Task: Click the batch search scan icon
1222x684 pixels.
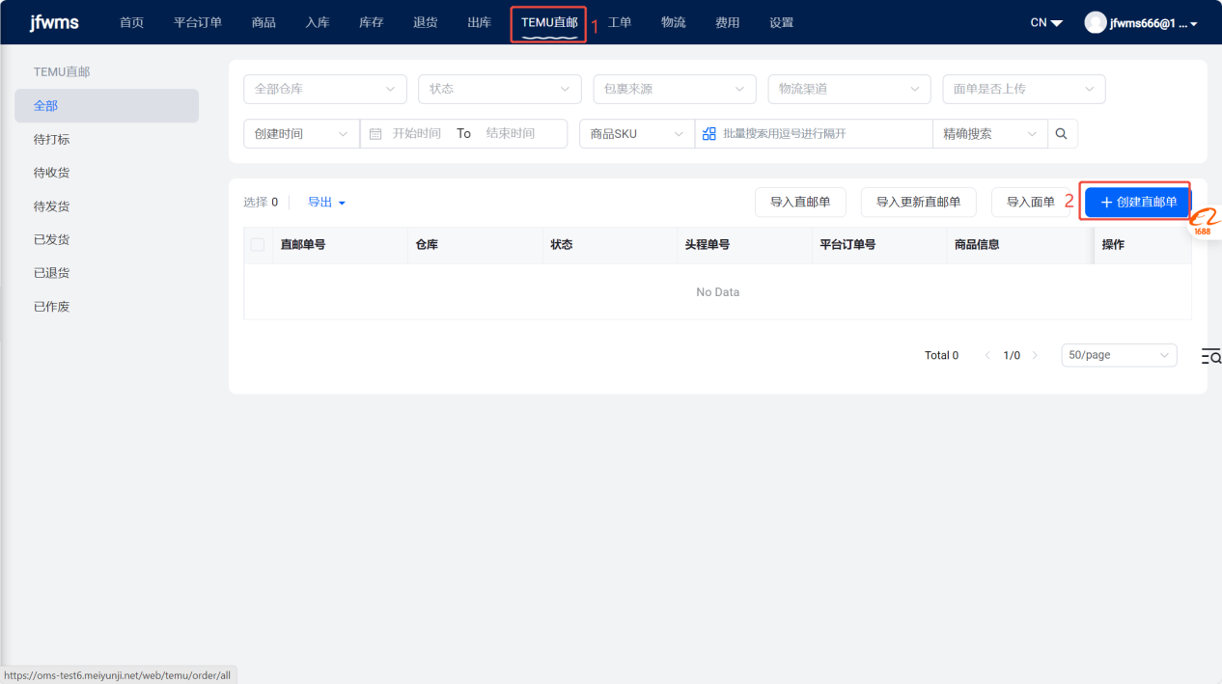Action: coord(709,133)
